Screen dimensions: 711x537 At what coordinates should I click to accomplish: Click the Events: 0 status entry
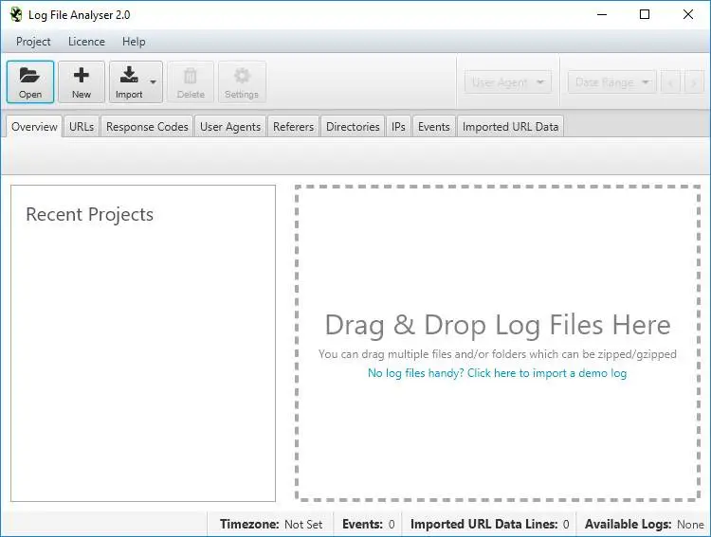pyautogui.click(x=368, y=525)
